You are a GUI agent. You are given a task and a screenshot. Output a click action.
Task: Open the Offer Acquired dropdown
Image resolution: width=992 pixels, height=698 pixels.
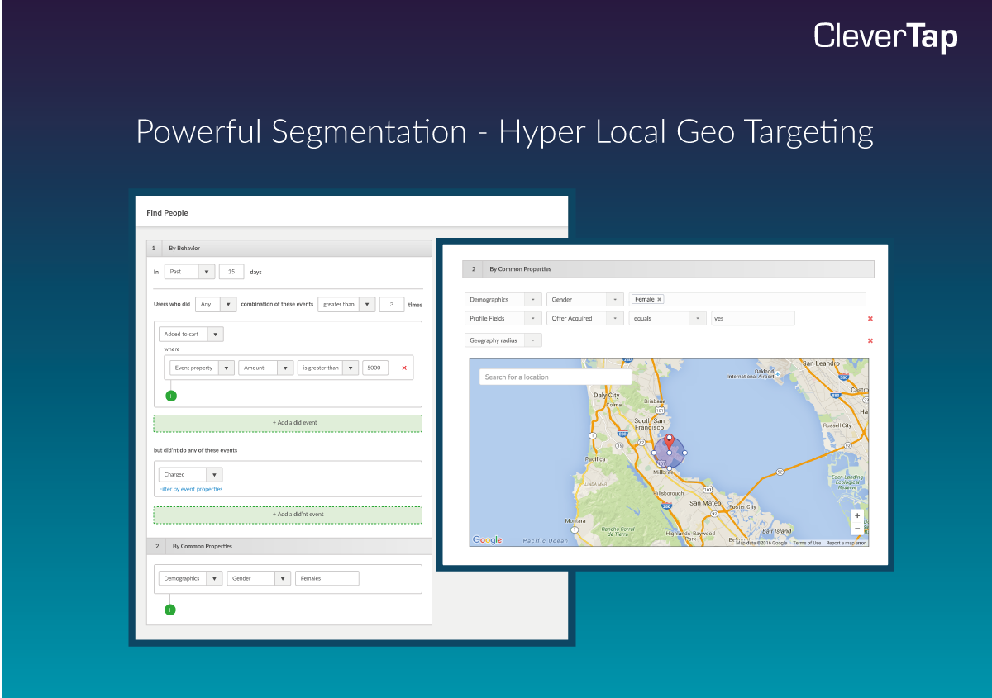pos(585,318)
